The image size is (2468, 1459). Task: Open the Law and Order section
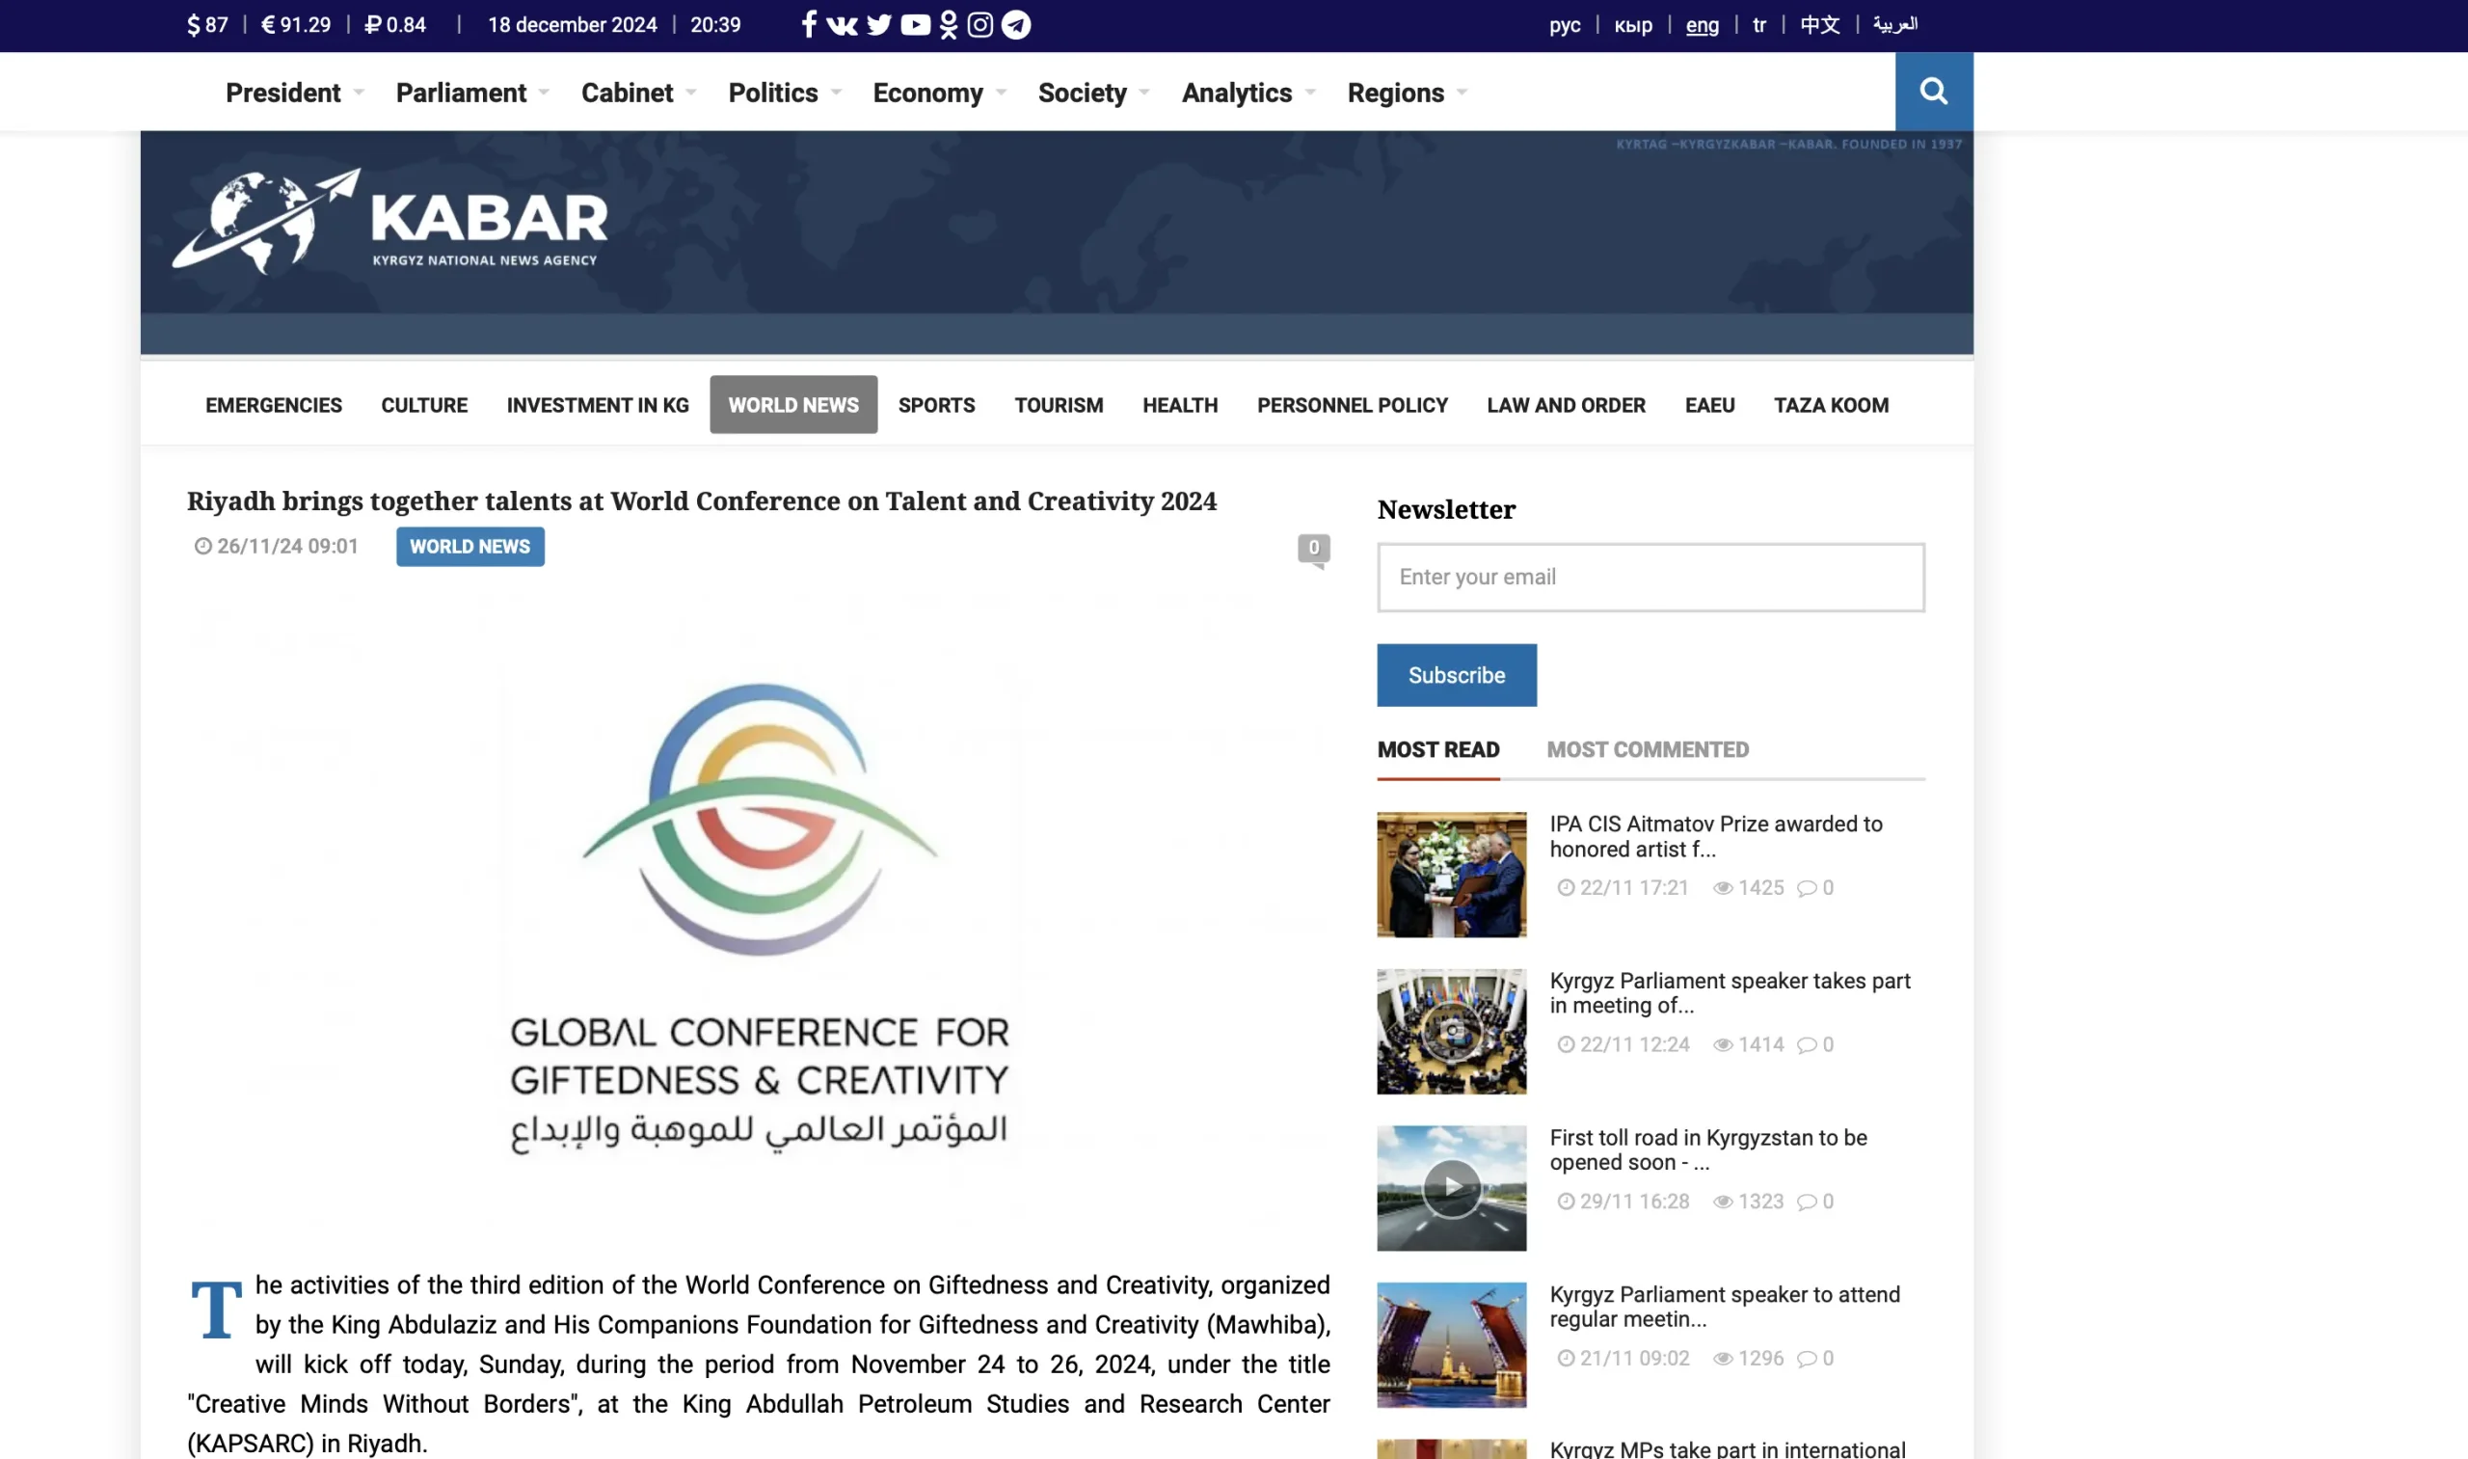[x=1566, y=405]
